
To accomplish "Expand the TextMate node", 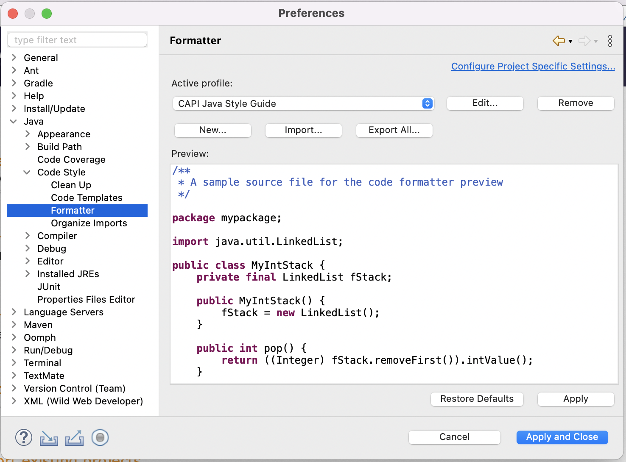I will [14, 375].
